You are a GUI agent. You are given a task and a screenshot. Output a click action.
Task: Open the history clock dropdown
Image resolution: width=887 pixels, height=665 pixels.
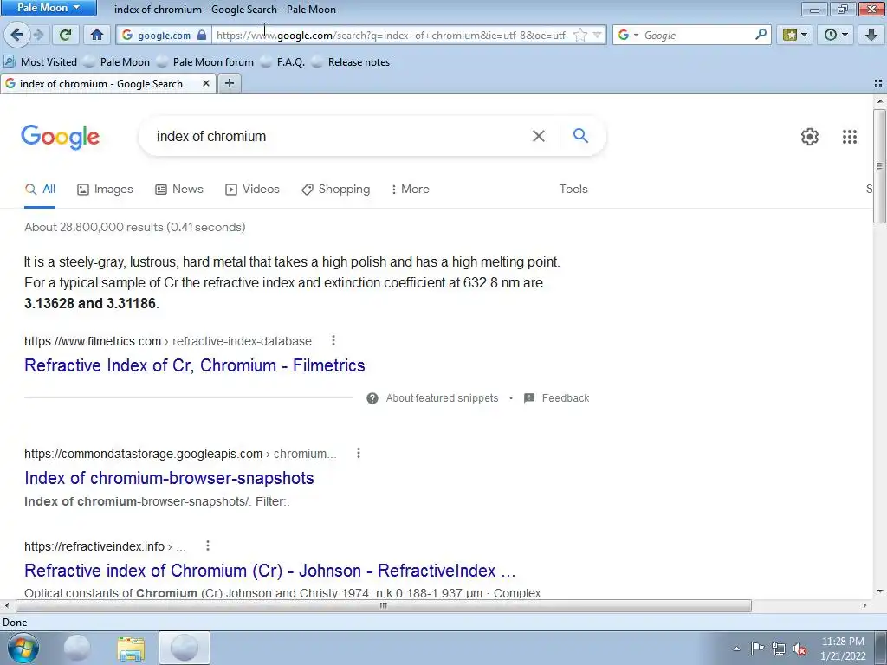836,35
